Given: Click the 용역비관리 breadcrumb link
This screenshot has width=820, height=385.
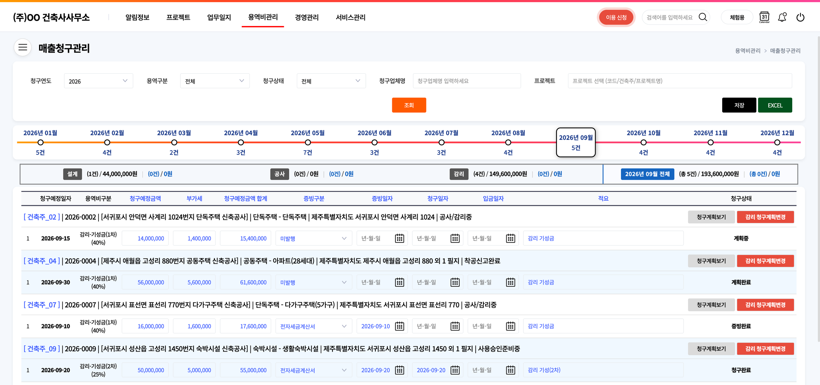Looking at the screenshot, I should (748, 51).
